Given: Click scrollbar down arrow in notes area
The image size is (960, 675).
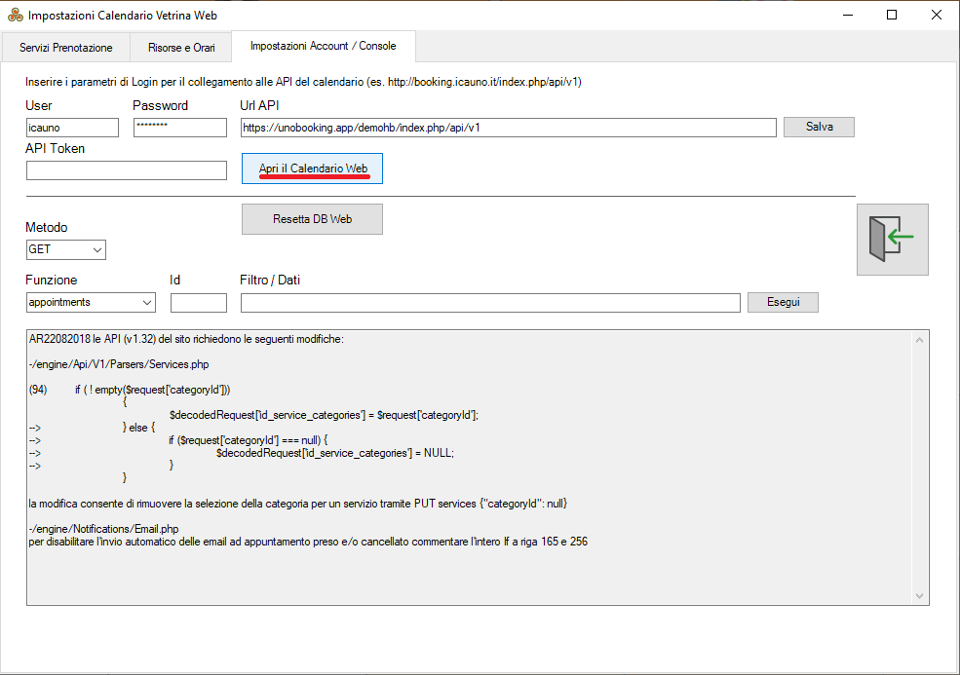Looking at the screenshot, I should (919, 595).
